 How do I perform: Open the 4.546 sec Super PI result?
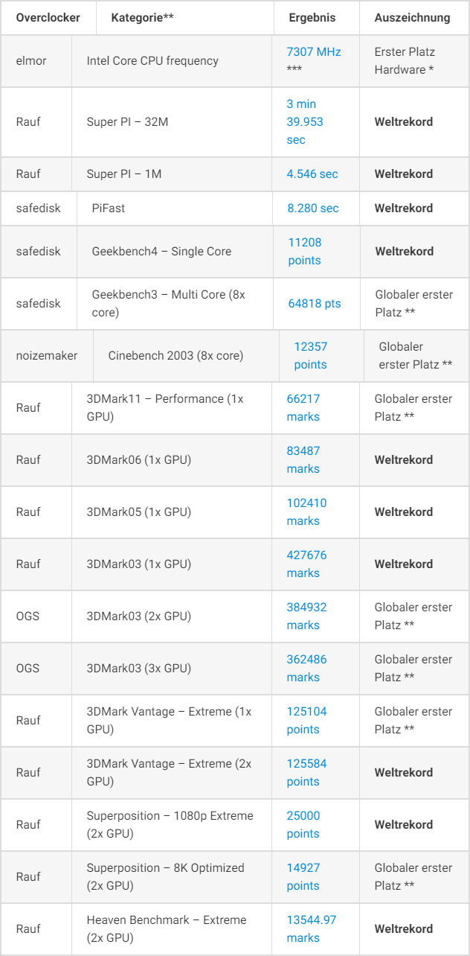pos(312,174)
